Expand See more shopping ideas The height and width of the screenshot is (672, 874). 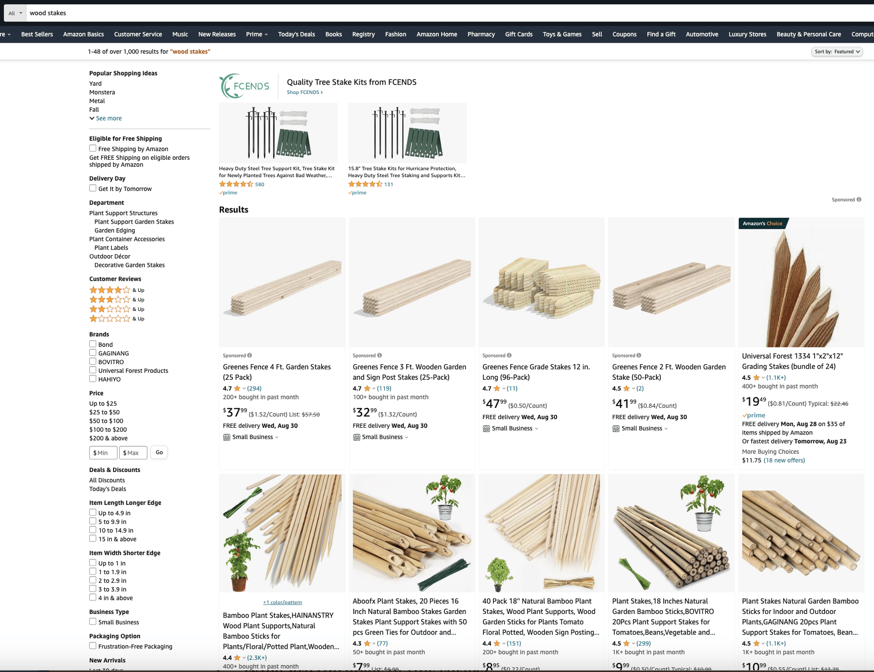105,118
